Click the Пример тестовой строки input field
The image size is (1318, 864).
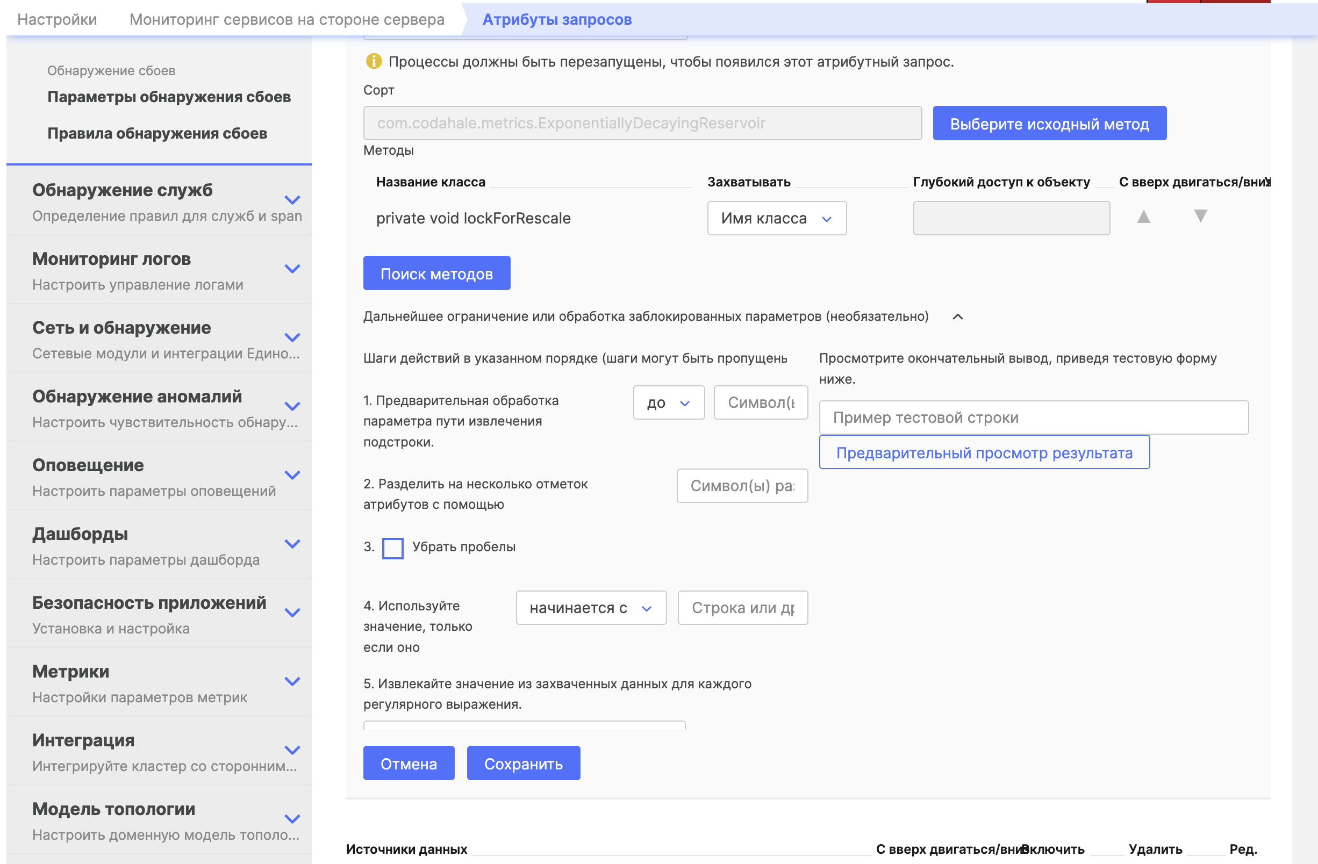click(x=1033, y=417)
